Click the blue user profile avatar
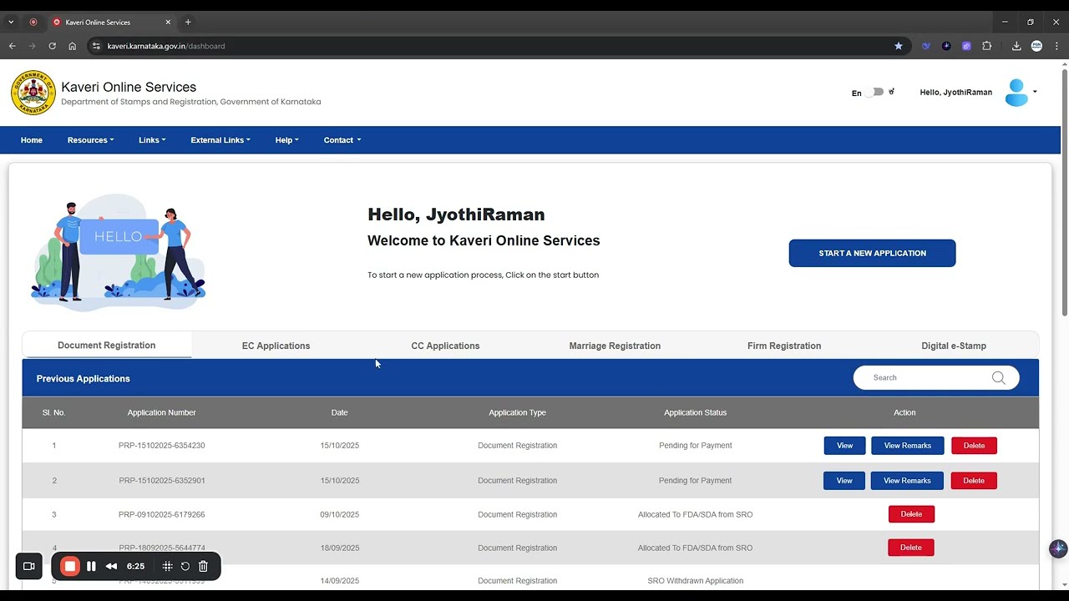This screenshot has height=601, width=1069. (x=1016, y=93)
